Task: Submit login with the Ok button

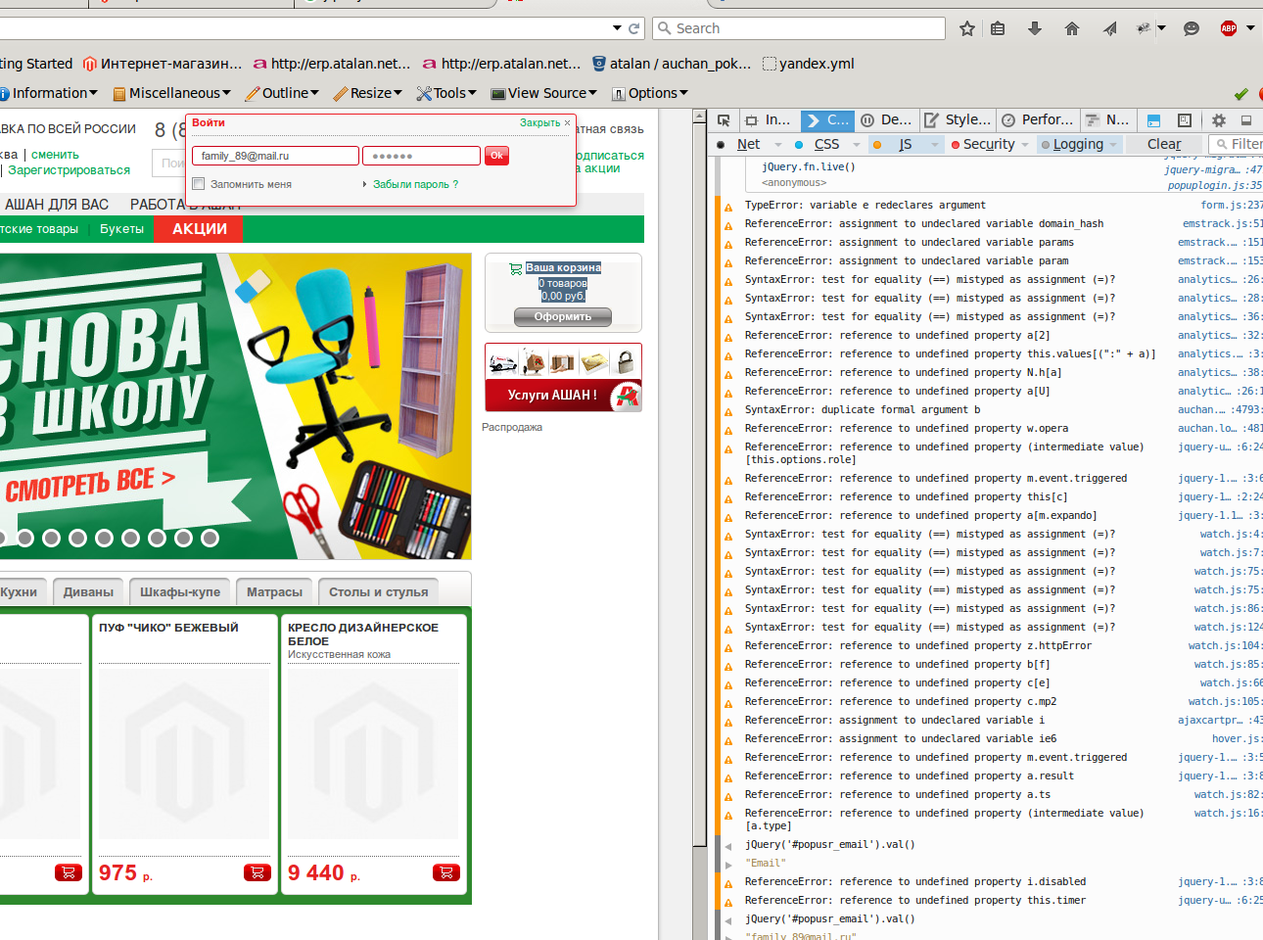Action: click(x=496, y=156)
